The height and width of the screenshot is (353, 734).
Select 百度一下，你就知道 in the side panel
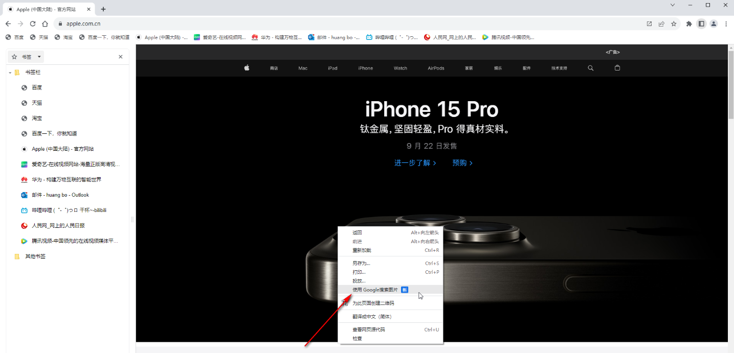pyautogui.click(x=68, y=134)
